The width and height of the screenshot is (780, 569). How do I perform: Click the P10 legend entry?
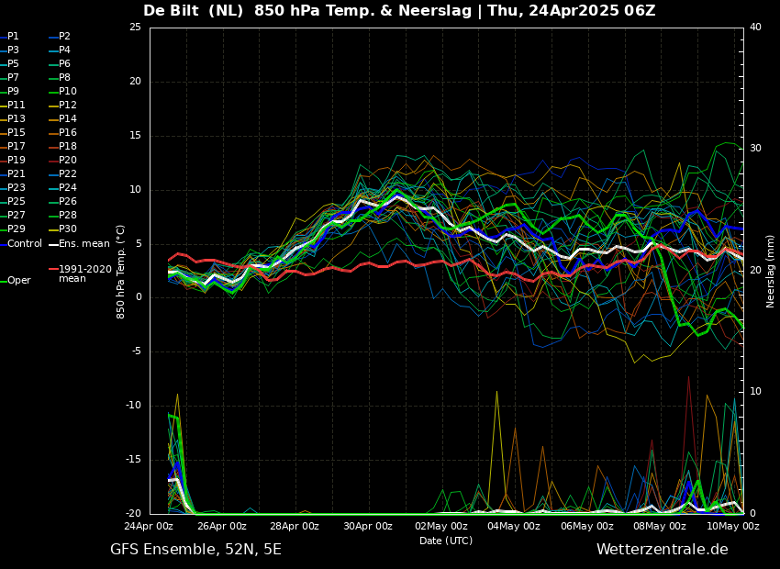pos(62,91)
